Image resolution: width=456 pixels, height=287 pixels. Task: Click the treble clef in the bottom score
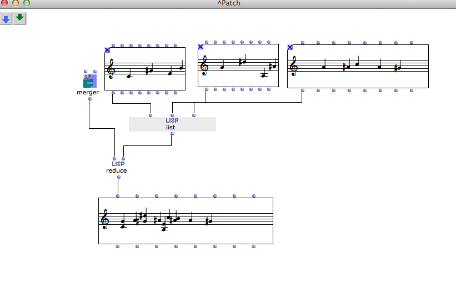point(106,220)
